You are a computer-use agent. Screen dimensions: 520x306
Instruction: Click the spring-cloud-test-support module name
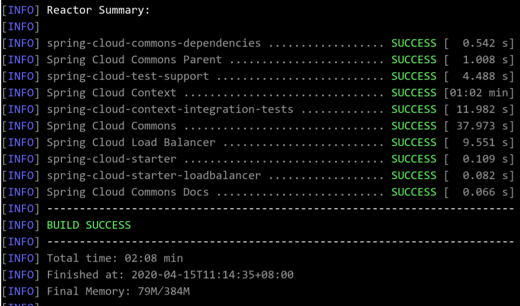(x=128, y=76)
